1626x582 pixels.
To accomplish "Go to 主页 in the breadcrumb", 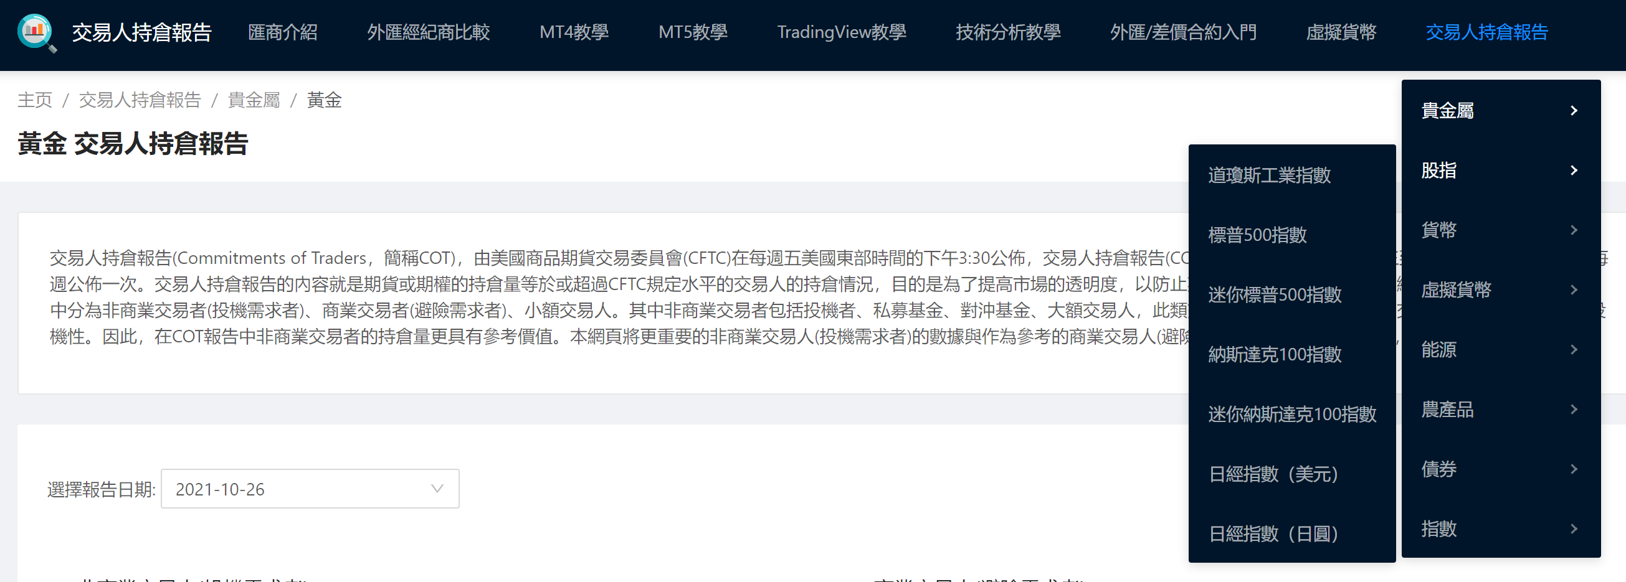I will coord(35,100).
